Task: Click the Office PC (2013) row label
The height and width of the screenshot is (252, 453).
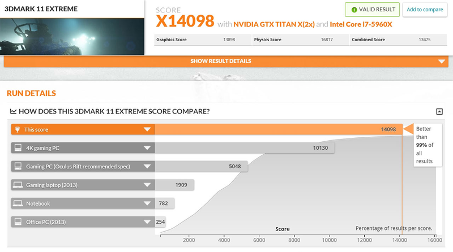Action: pos(46,222)
